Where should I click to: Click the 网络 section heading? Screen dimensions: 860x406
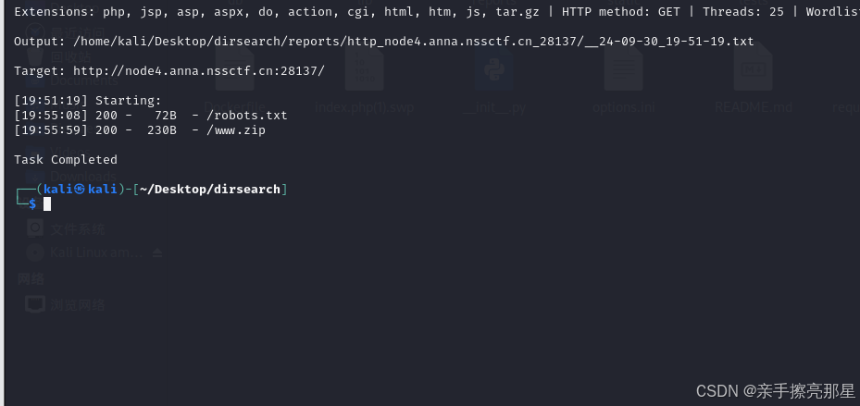[31, 279]
